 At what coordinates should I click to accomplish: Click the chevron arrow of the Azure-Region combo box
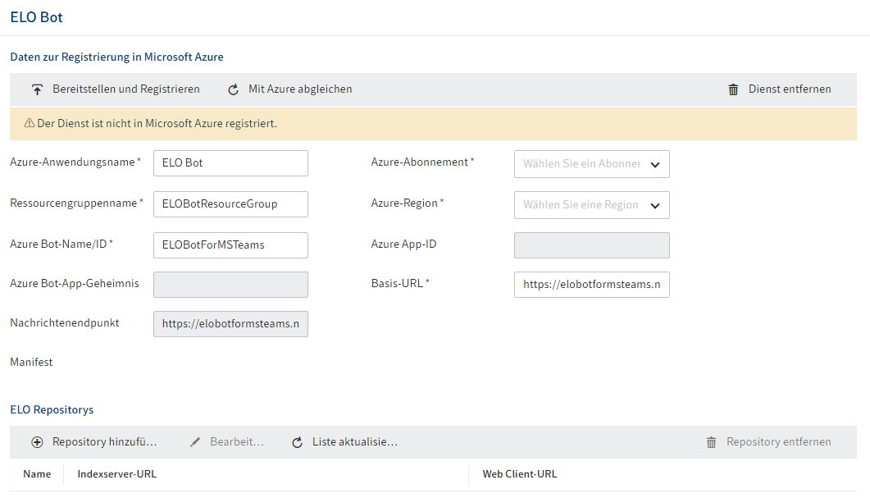coord(654,205)
